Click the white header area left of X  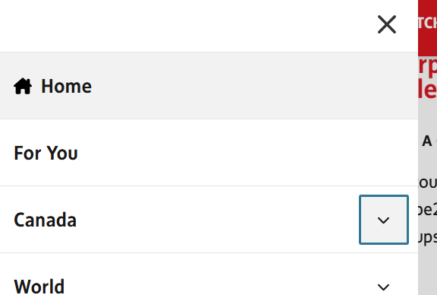point(187,26)
